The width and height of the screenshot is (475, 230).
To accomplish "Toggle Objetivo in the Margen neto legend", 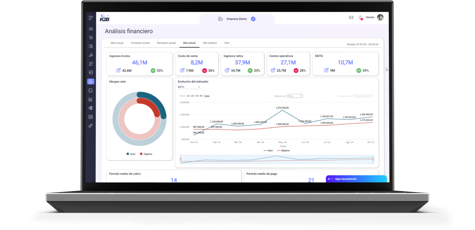I will [x=146, y=154].
